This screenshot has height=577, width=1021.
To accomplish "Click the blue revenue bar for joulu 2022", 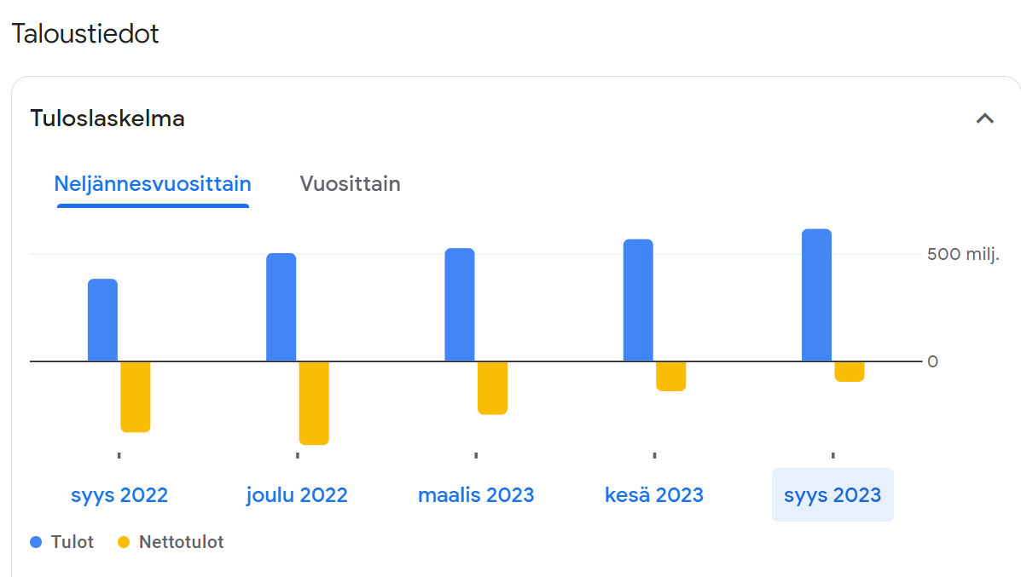I will [x=281, y=308].
